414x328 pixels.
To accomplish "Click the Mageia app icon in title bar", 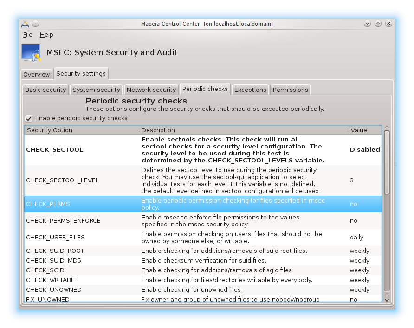I will tap(26, 24).
